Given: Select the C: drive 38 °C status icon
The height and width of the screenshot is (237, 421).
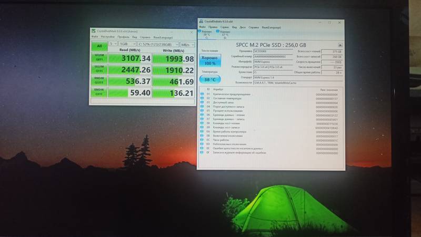Looking at the screenshot, I should [206, 34].
